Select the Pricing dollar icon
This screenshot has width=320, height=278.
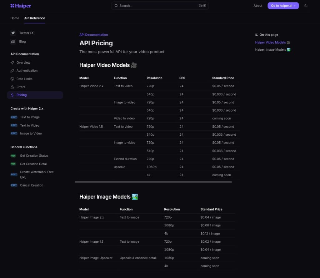[13, 95]
